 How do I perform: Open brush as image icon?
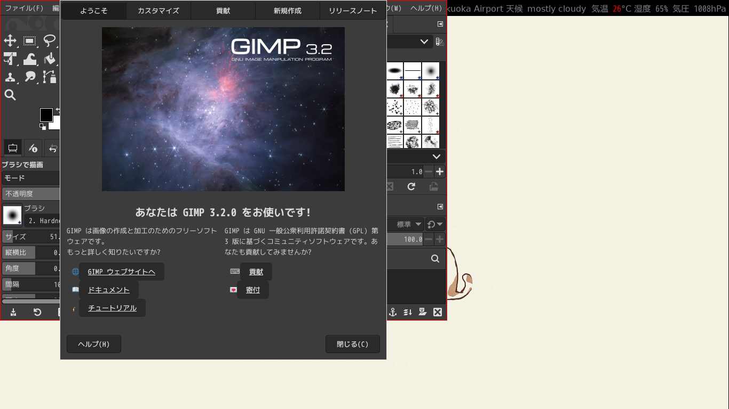tap(434, 186)
